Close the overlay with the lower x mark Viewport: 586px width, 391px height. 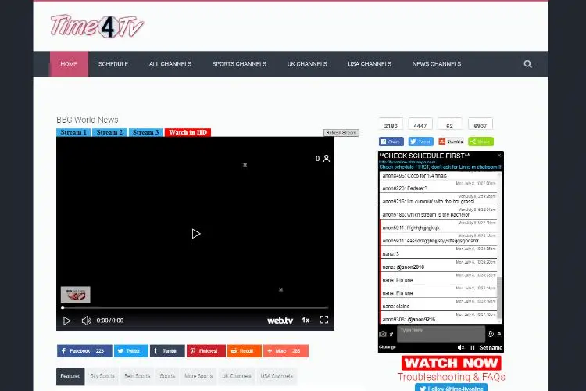point(280,289)
